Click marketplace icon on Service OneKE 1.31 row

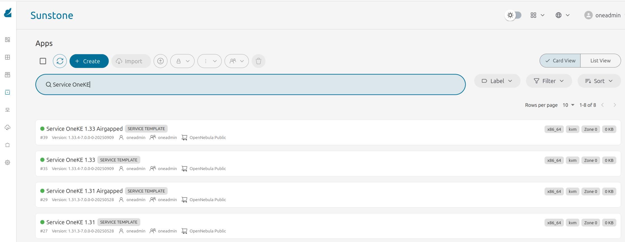pyautogui.click(x=184, y=231)
